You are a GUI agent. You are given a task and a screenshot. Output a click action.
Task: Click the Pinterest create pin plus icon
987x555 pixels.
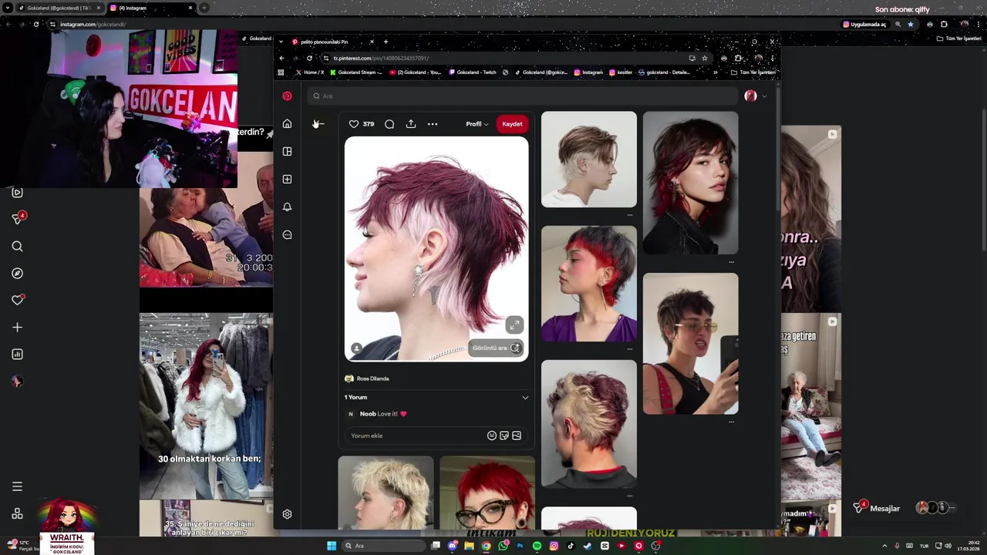pyautogui.click(x=287, y=180)
